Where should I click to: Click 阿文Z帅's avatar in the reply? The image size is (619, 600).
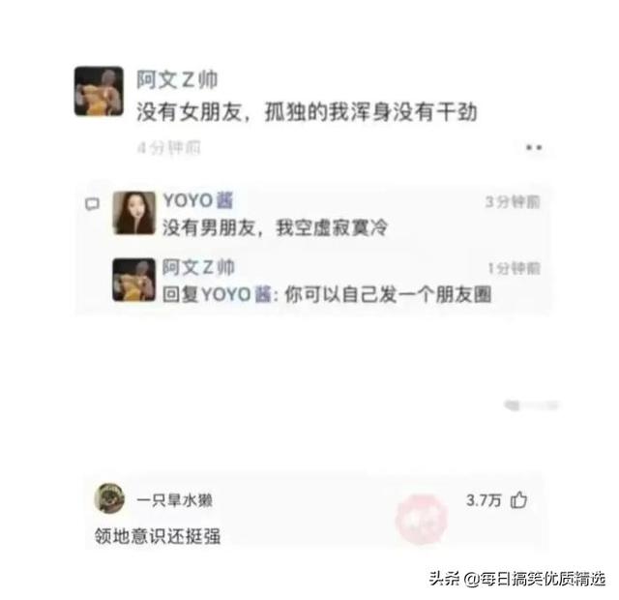133,280
